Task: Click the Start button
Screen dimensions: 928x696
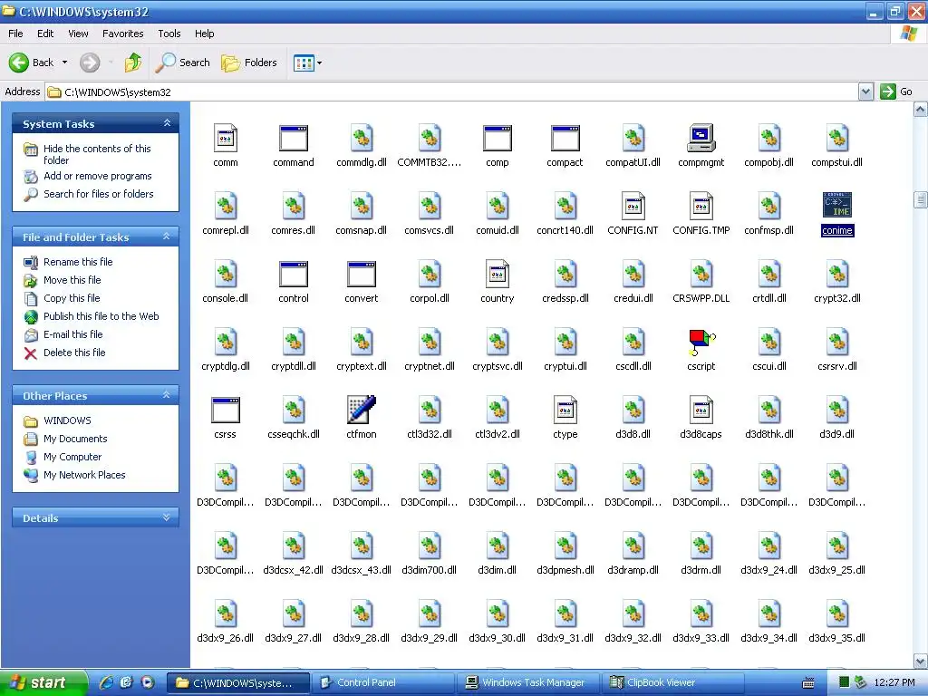Action: 43,682
